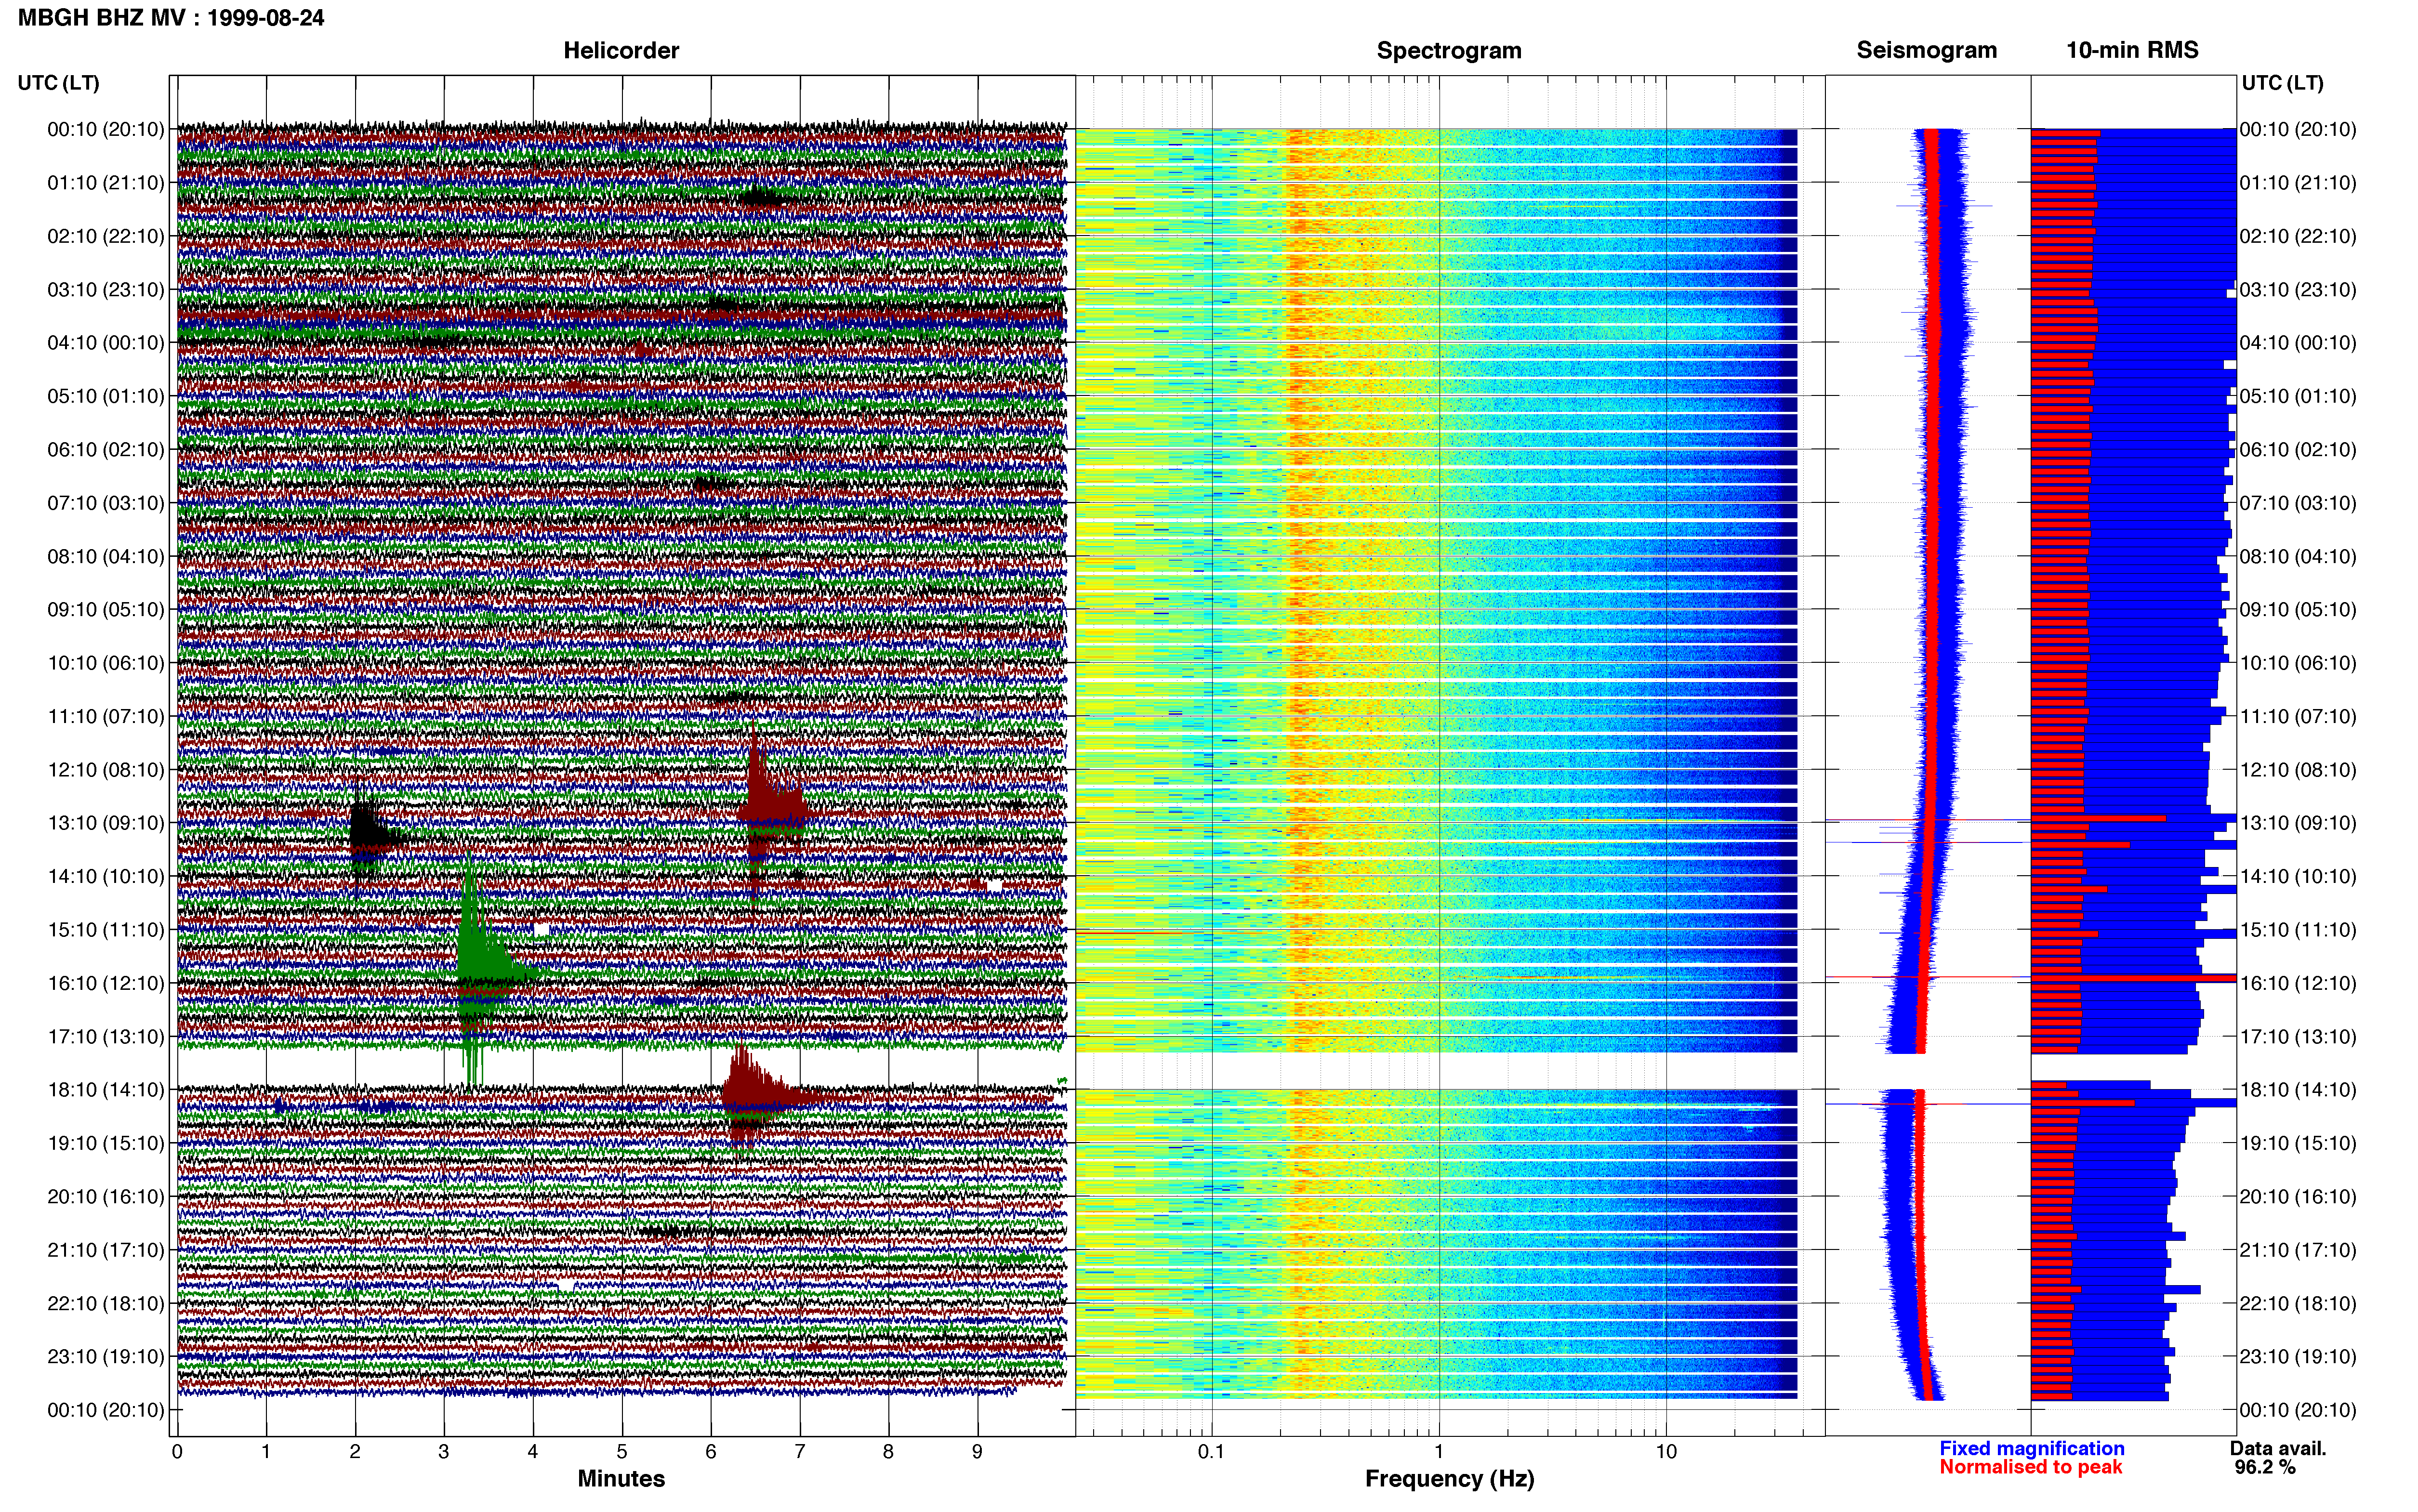Screen dimensions: 2418x1512
Task: Click frequency tick label "0.1"
Action: (x=1211, y=1452)
